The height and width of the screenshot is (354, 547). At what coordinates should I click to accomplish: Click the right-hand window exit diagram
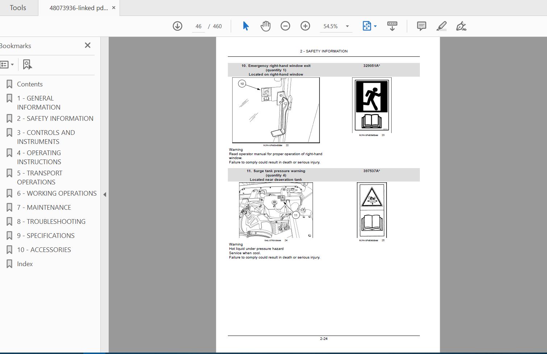[276, 110]
